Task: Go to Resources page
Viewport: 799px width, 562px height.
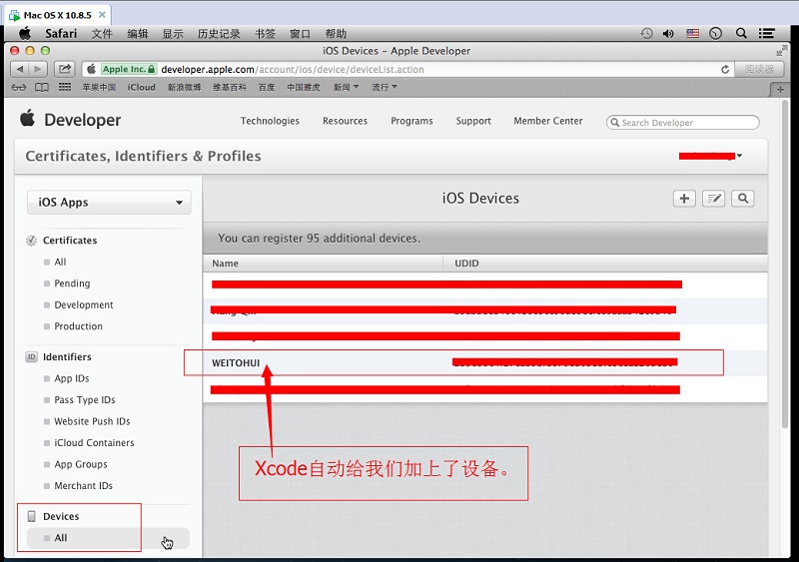Action: 345,121
